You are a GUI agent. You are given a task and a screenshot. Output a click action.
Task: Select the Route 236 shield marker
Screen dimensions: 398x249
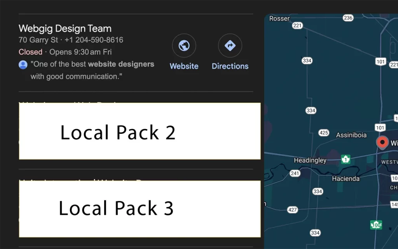348,18
